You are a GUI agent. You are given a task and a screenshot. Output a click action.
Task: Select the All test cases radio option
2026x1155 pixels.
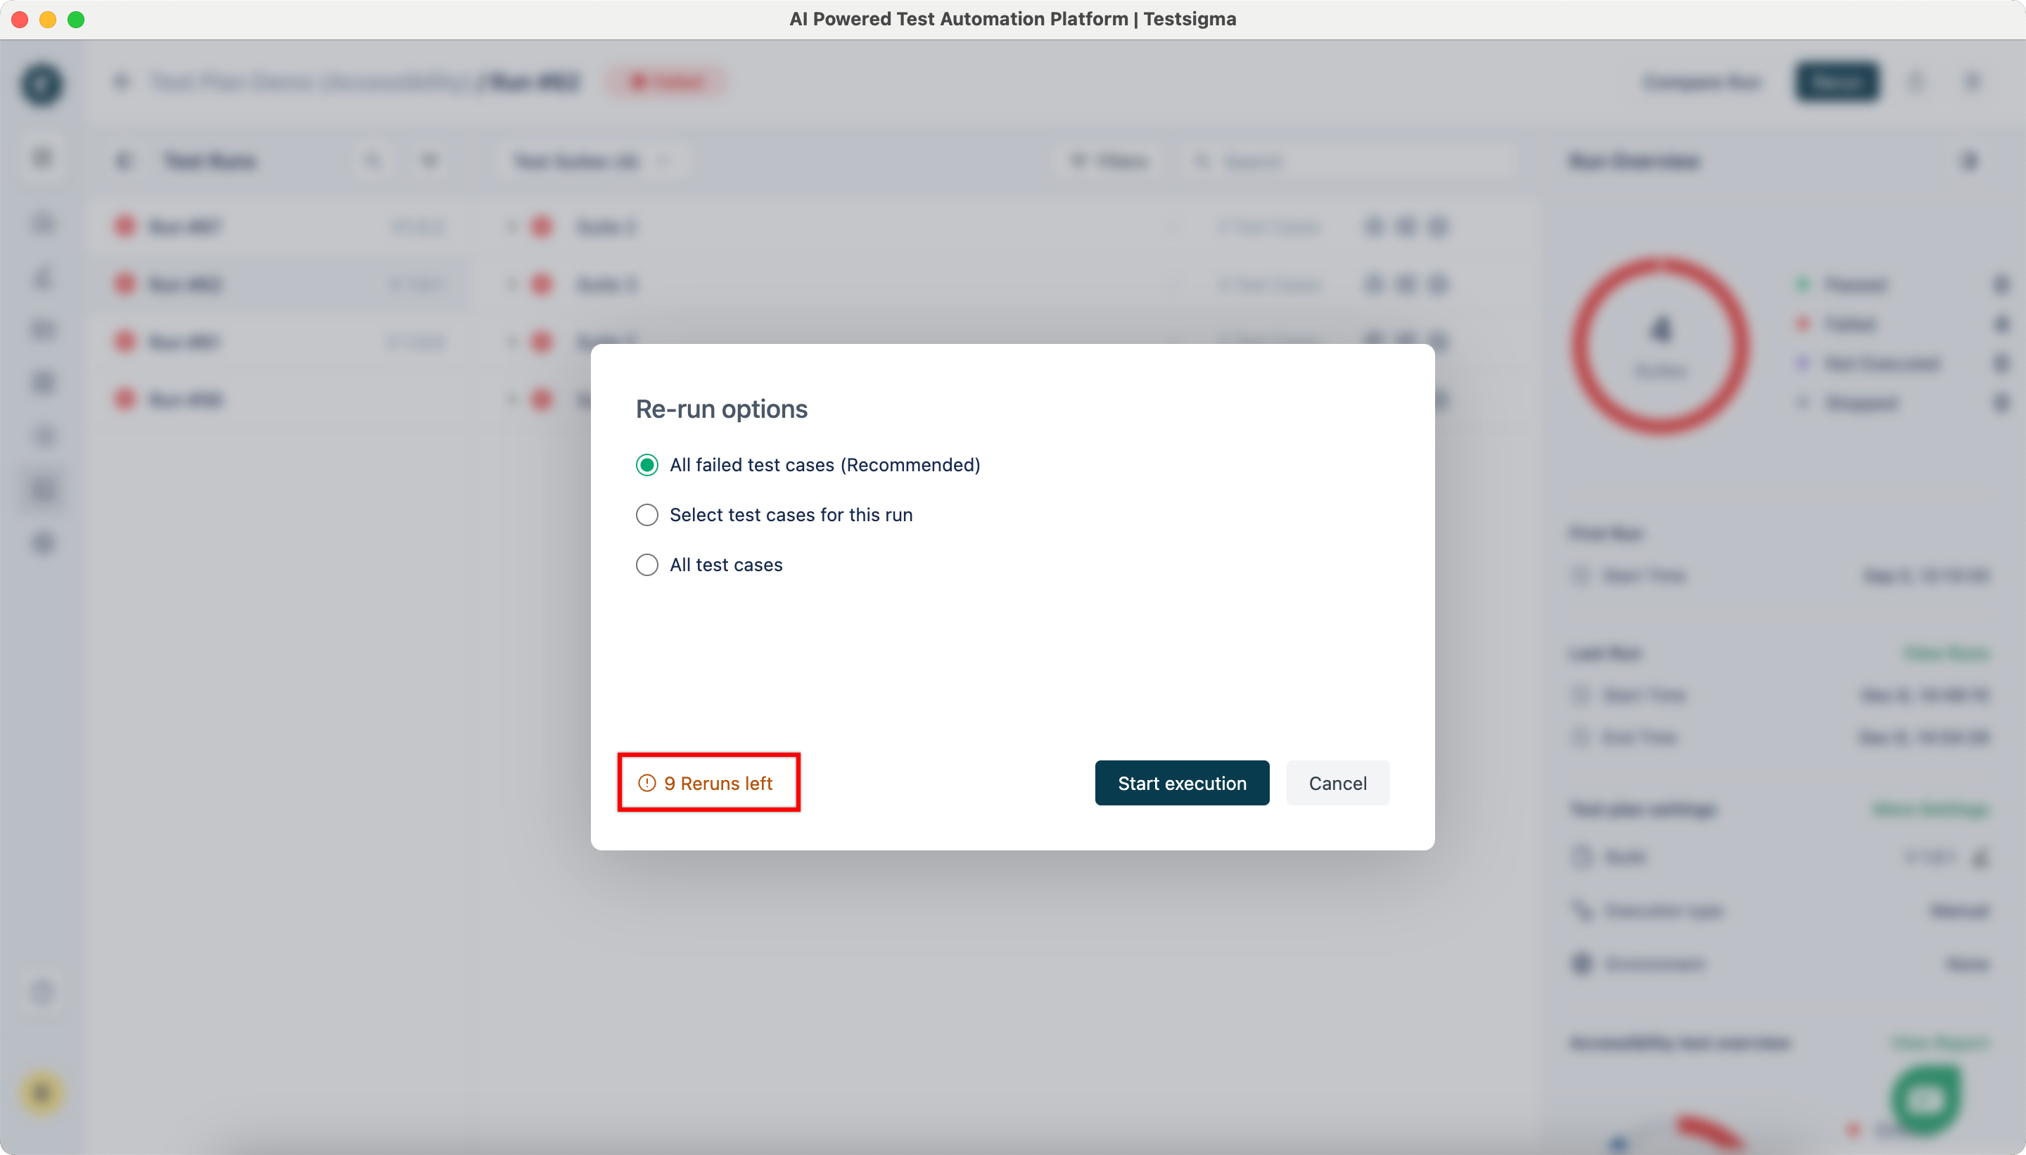coord(647,565)
